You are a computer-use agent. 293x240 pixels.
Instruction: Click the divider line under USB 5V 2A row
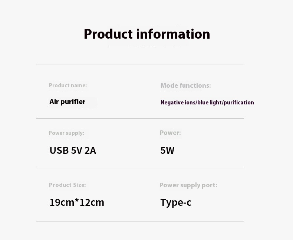tap(140, 167)
